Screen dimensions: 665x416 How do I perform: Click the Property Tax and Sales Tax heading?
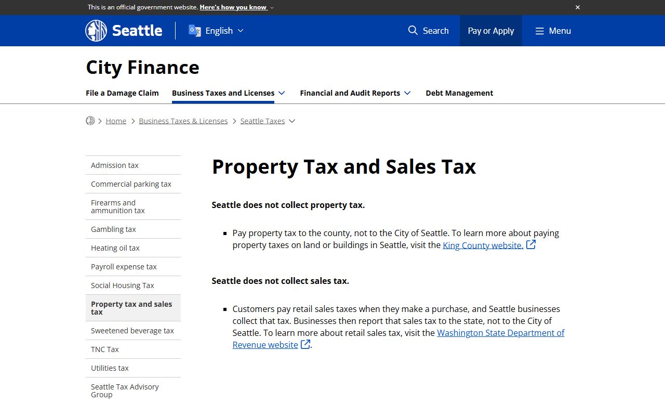coord(344,166)
